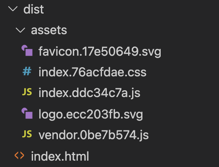Open index.html in dist folder

tap(60, 156)
